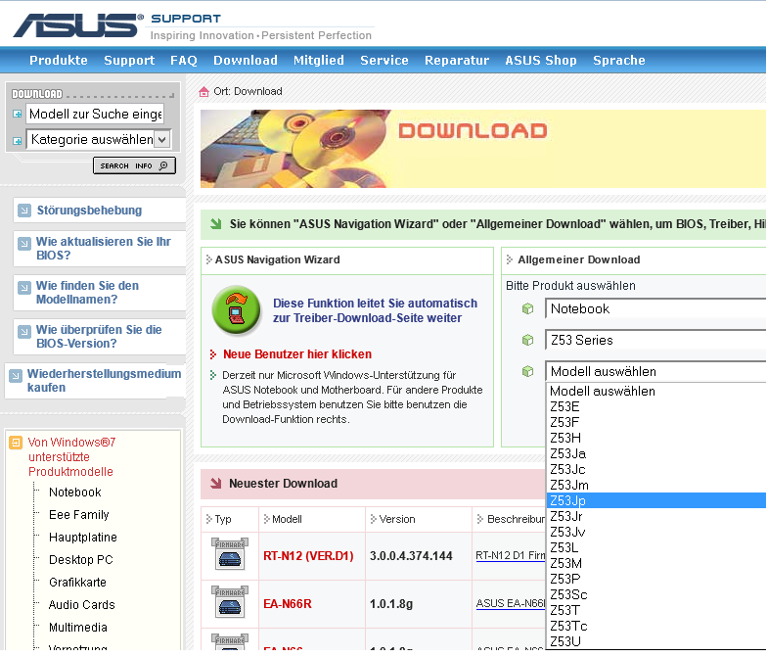The height and width of the screenshot is (657, 767).
Task: Choose highlighted Z53Jp model option
Action: tap(655, 501)
